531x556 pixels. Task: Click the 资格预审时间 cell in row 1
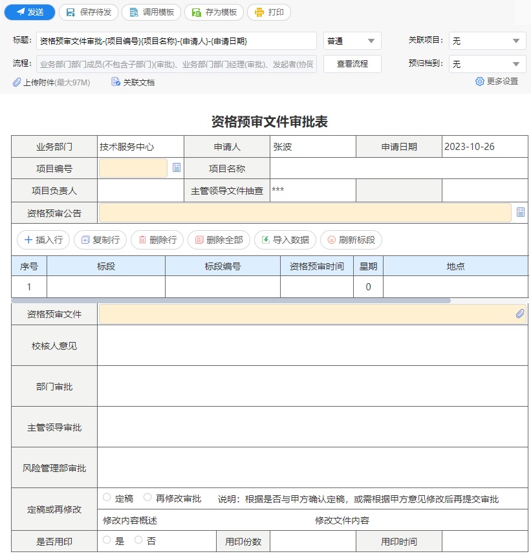click(317, 286)
